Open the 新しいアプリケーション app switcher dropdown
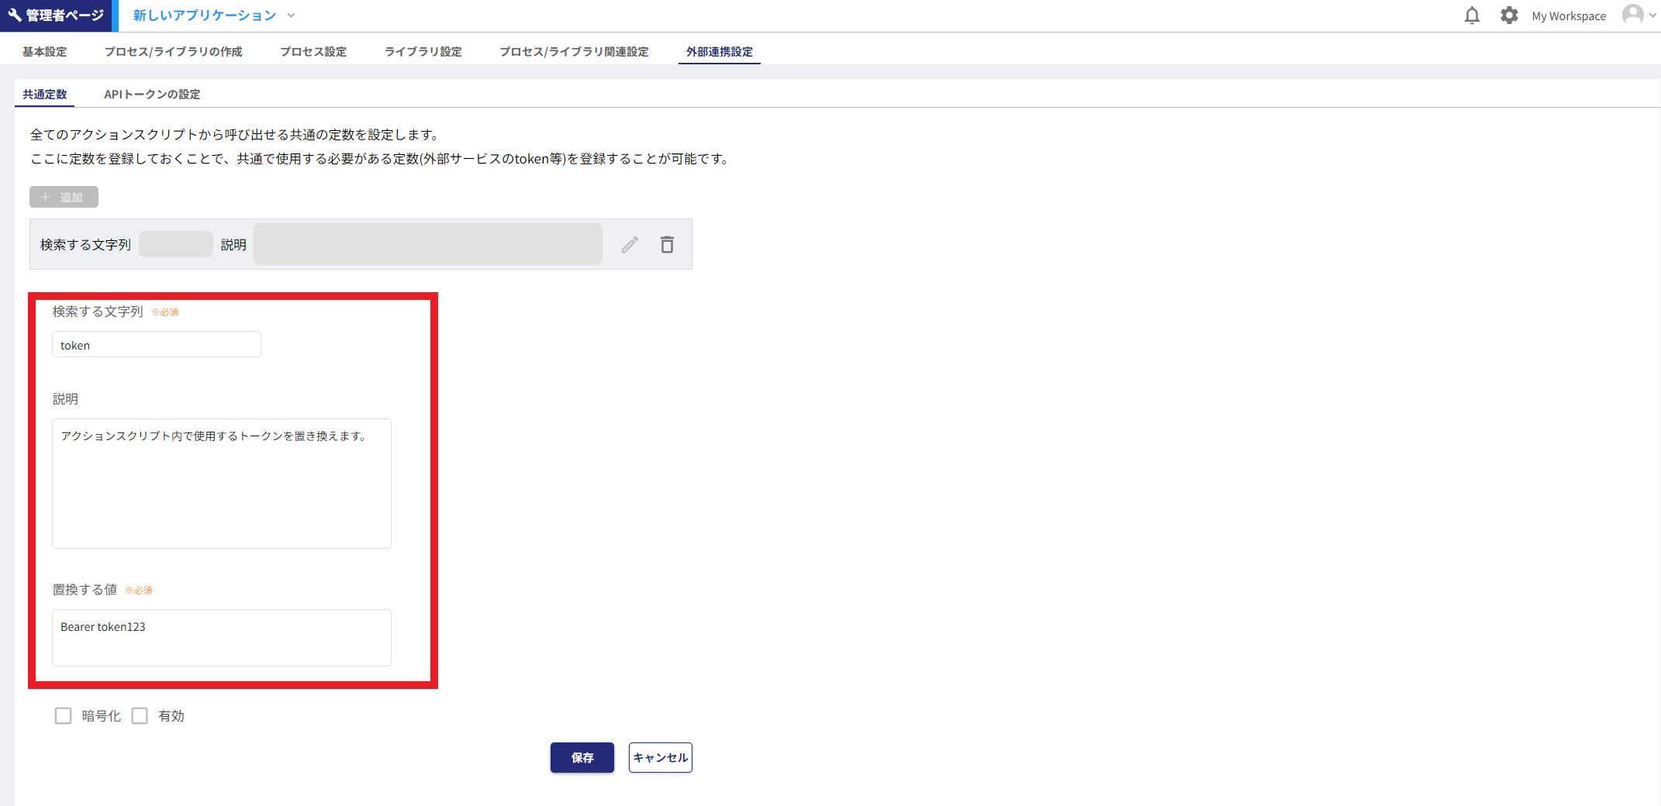Image resolution: width=1661 pixels, height=806 pixels. [291, 15]
